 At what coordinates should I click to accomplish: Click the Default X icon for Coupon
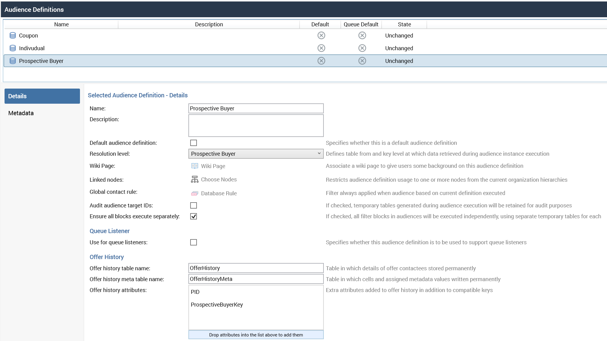tap(321, 35)
